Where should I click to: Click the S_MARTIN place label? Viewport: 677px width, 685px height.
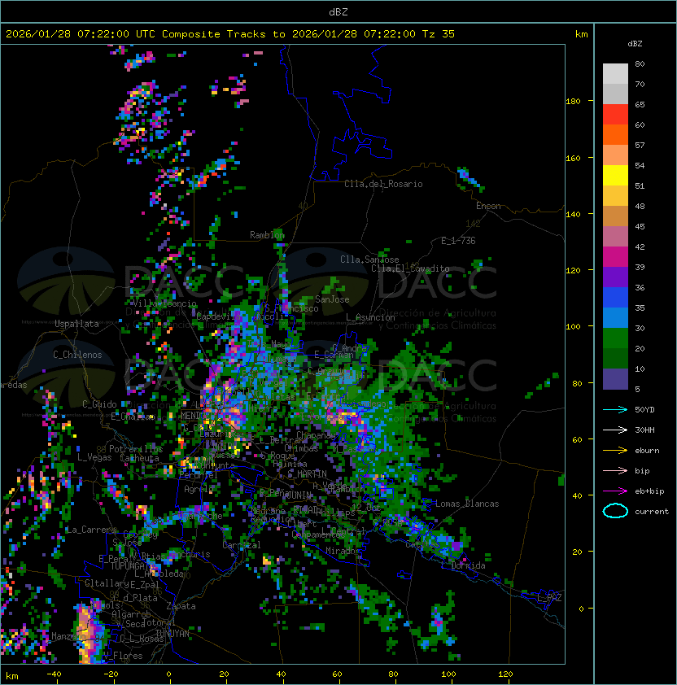(x=307, y=474)
